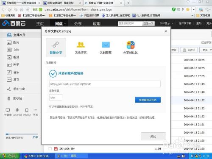This screenshot has width=212, height=159.
Task: Click 扩容 link next to storage usage
Action: pyautogui.click(x=35, y=137)
